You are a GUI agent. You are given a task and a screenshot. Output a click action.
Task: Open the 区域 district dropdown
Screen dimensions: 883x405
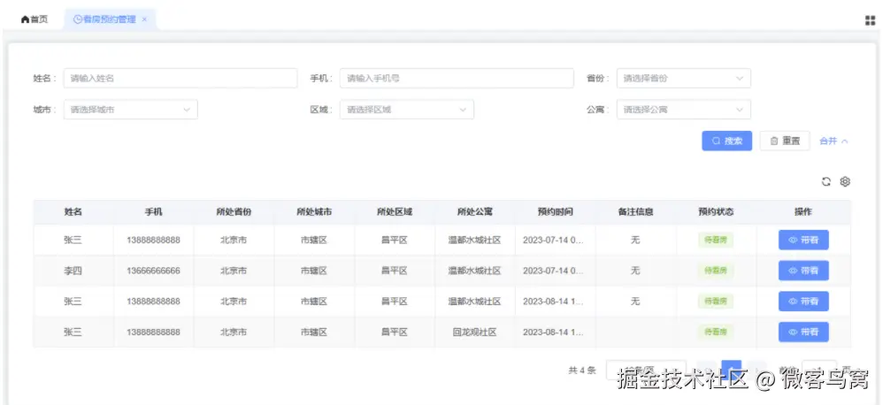click(407, 110)
